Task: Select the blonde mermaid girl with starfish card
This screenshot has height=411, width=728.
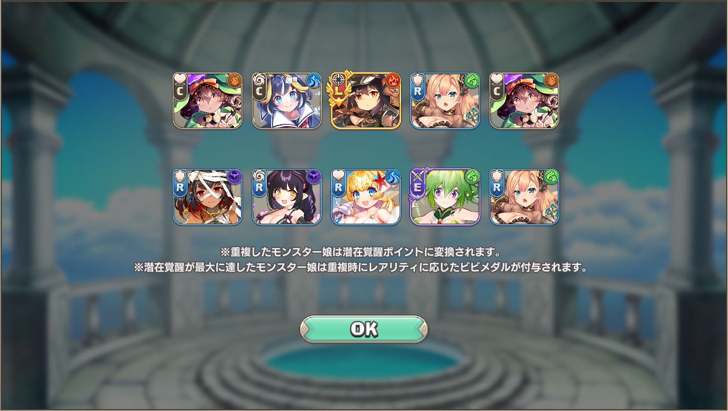Action: click(366, 197)
